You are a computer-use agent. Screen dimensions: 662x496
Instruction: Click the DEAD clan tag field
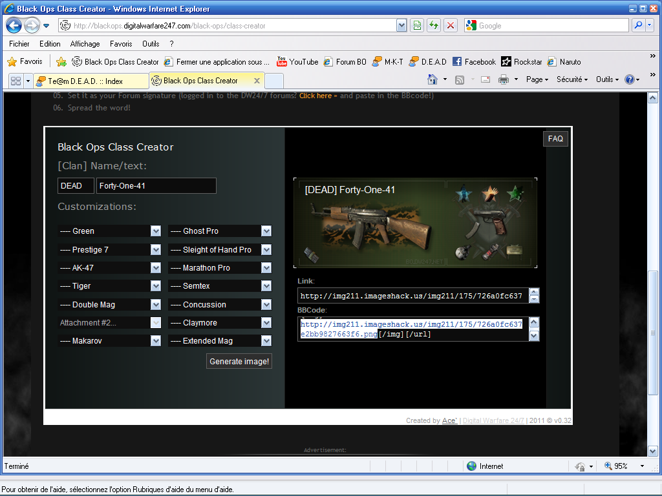(76, 186)
